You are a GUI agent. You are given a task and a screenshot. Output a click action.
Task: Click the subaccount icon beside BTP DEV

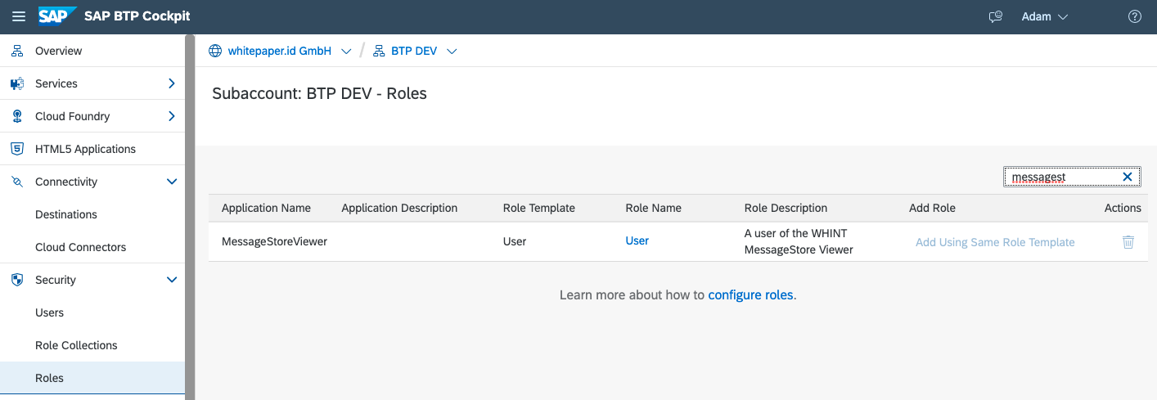tap(379, 51)
